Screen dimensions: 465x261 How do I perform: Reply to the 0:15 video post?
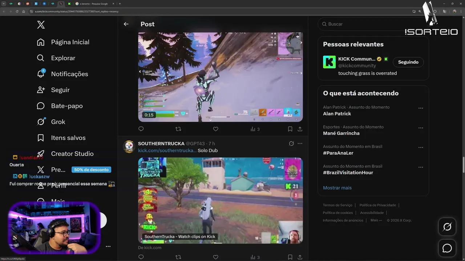tap(141, 129)
